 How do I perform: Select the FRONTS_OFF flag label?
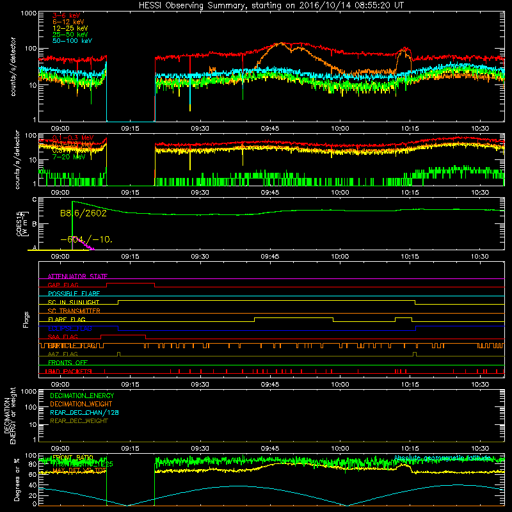click(x=68, y=362)
